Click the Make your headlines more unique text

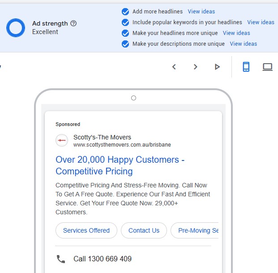pos(175,33)
